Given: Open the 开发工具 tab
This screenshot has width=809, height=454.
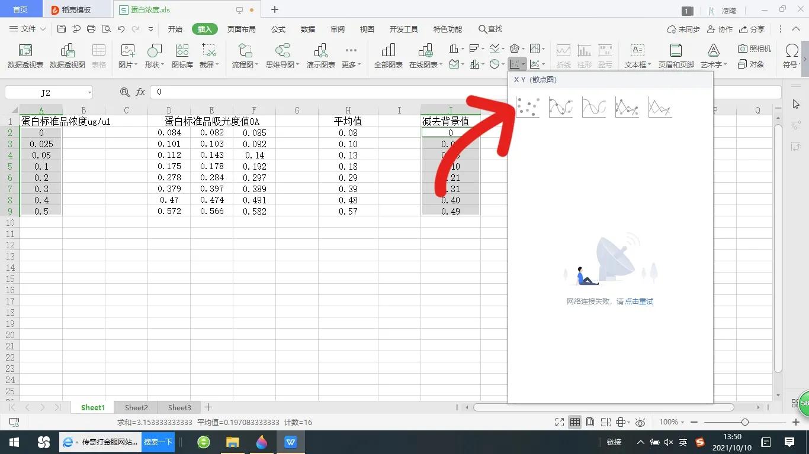Looking at the screenshot, I should click(x=404, y=29).
